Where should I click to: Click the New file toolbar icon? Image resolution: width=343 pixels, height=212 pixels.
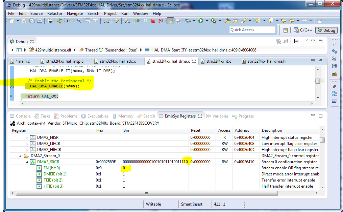[11, 21]
